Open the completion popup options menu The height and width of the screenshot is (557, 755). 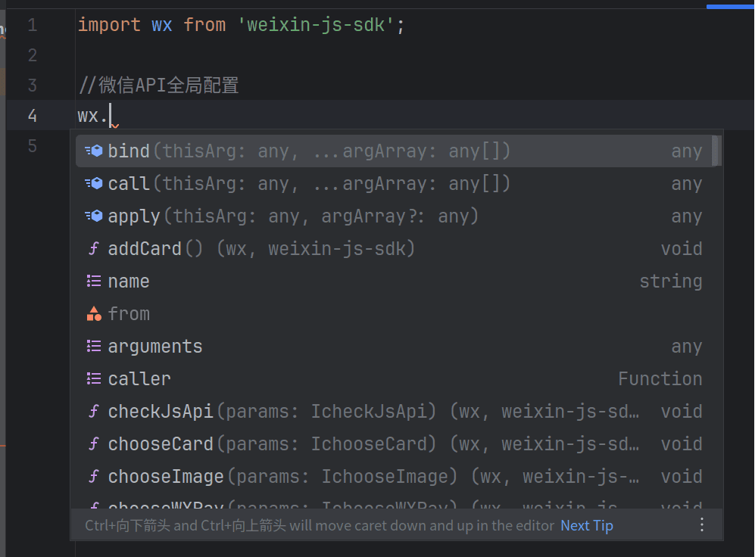click(702, 524)
